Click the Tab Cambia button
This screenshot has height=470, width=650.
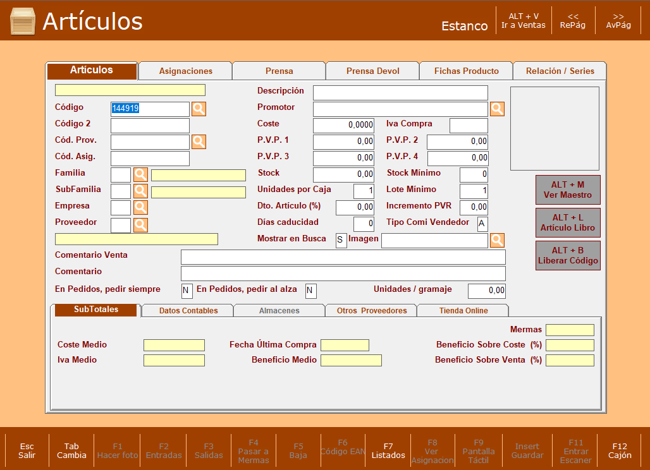(71, 450)
